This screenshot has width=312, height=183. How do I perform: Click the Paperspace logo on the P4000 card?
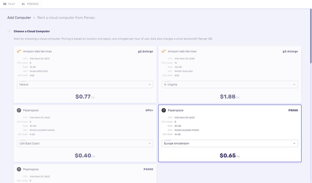19,169
